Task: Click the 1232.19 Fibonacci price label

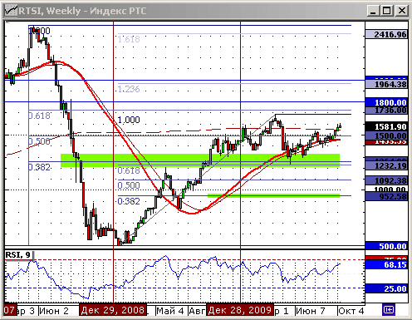Action: [x=386, y=165]
